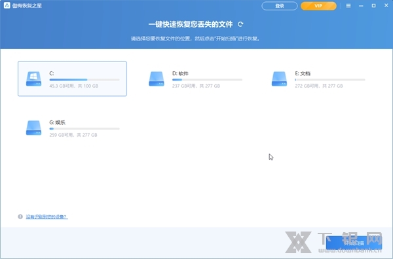Open the hamburger menu icon

348,5
